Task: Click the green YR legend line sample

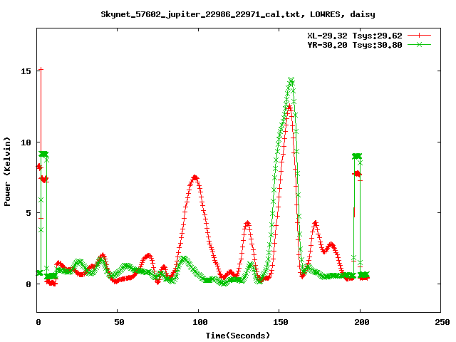Action: (x=420, y=44)
